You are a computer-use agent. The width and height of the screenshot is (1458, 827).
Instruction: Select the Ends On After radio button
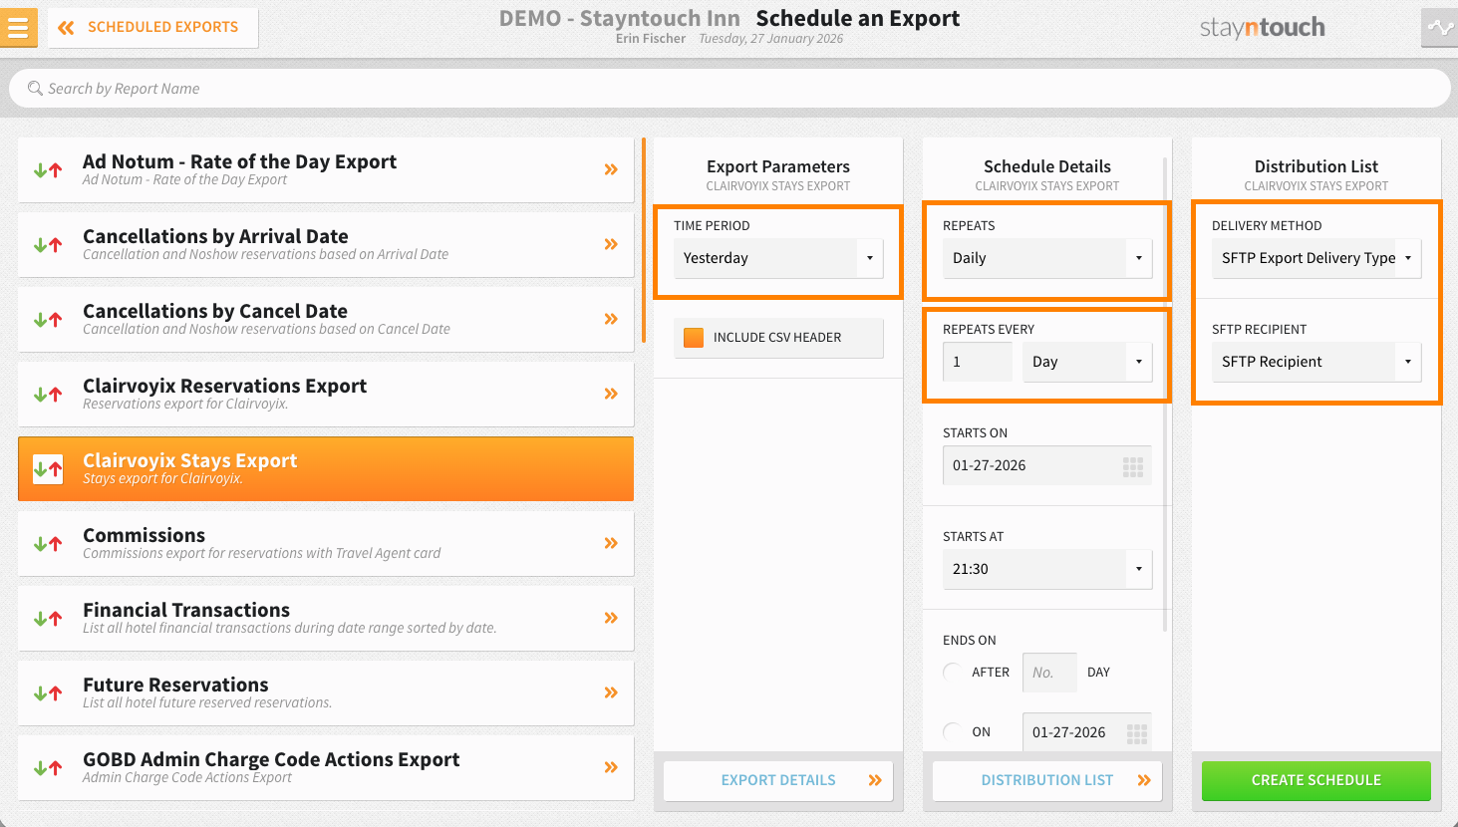coord(952,672)
